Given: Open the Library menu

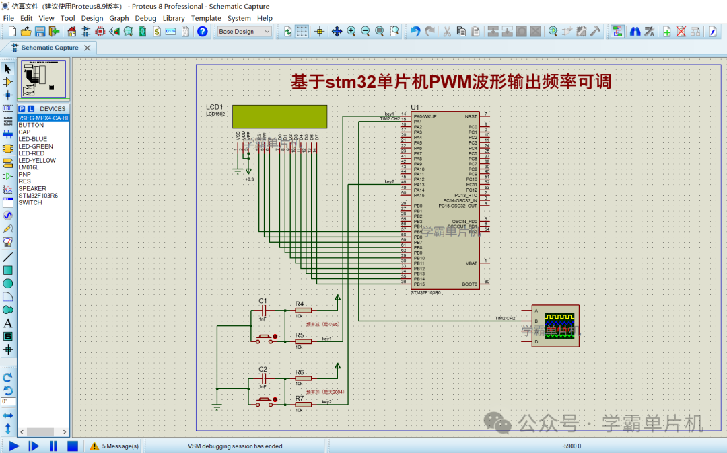Looking at the screenshot, I should 174,18.
